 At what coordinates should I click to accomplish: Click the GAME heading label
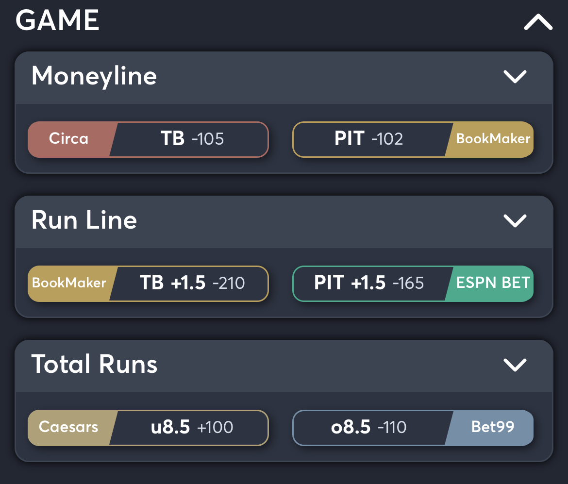click(57, 21)
